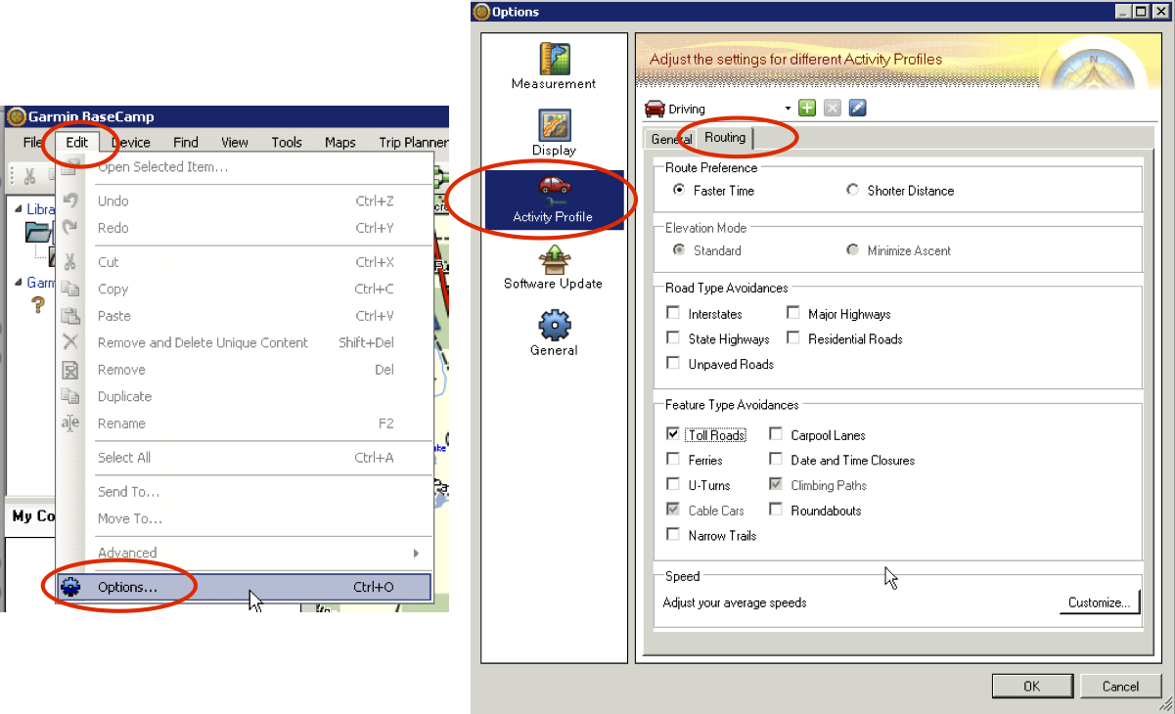The image size is (1175, 714).
Task: Check U-Turns avoidance
Action: click(x=673, y=484)
